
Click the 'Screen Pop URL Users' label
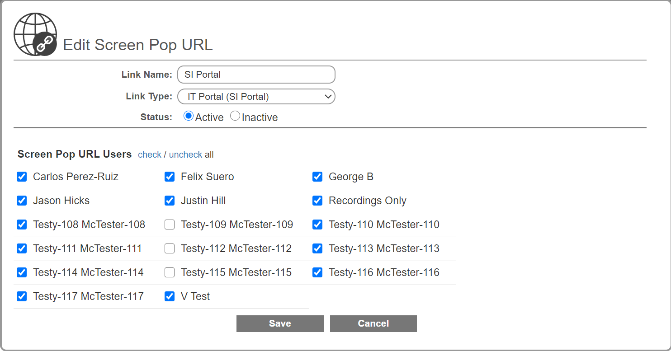coord(75,154)
